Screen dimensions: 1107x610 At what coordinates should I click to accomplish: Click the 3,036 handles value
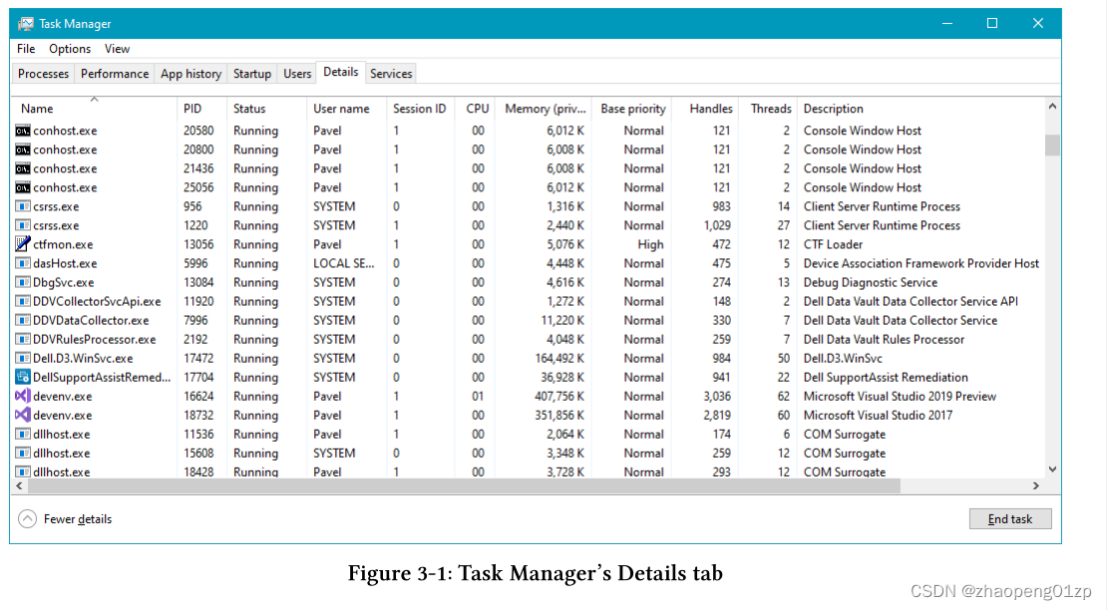(717, 397)
